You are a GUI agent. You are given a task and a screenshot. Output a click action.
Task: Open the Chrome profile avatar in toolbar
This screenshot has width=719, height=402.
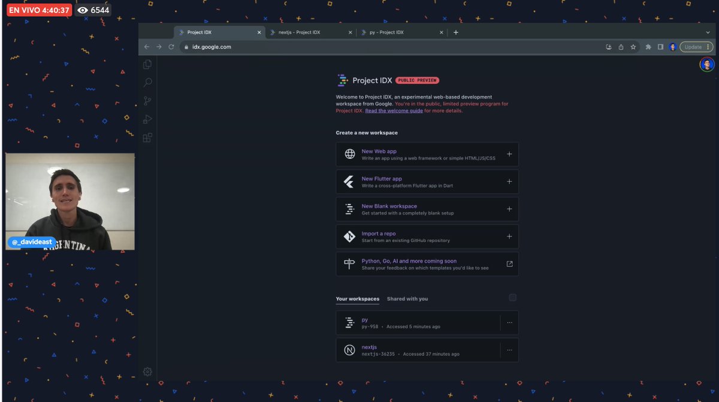click(x=673, y=47)
